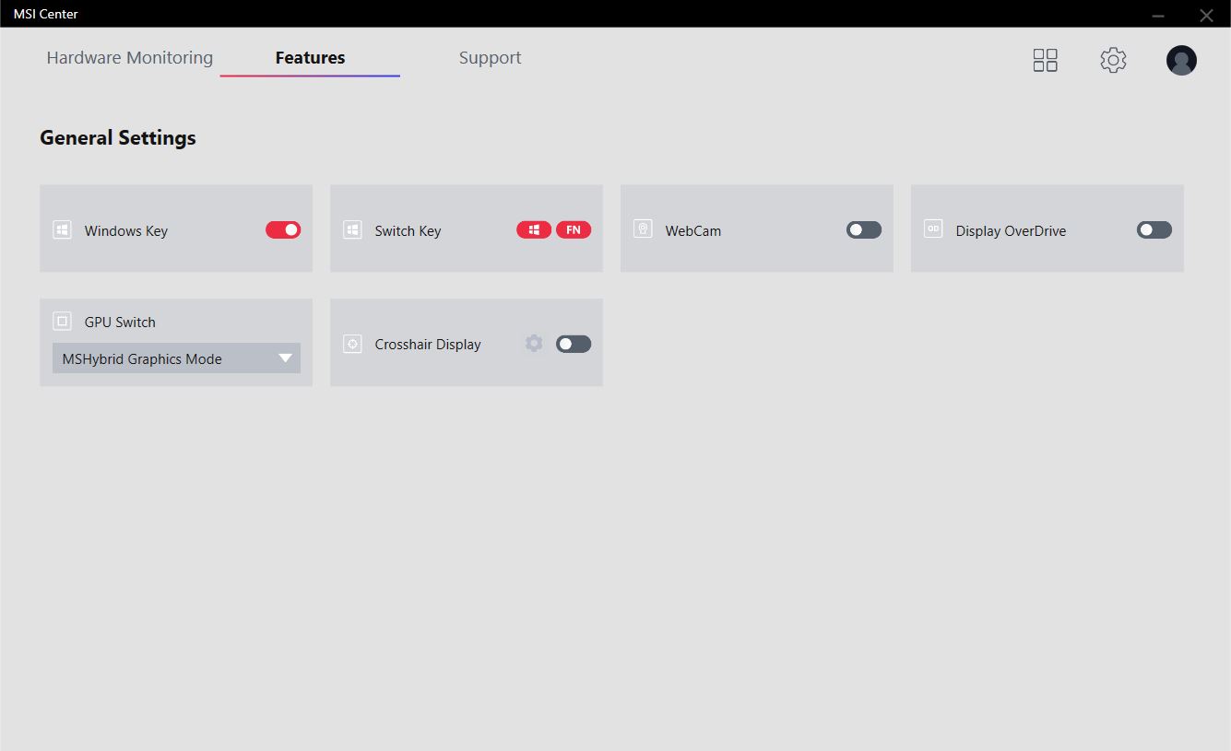
Task: Click the Windows Key label
Action: pyautogui.click(x=126, y=231)
